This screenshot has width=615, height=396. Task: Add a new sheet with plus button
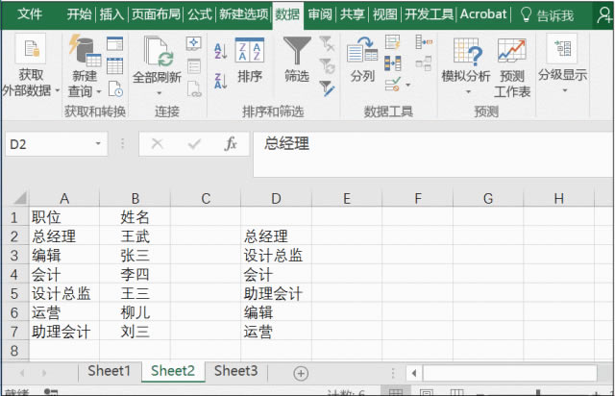(301, 372)
